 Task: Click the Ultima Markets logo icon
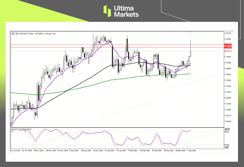tap(107, 11)
